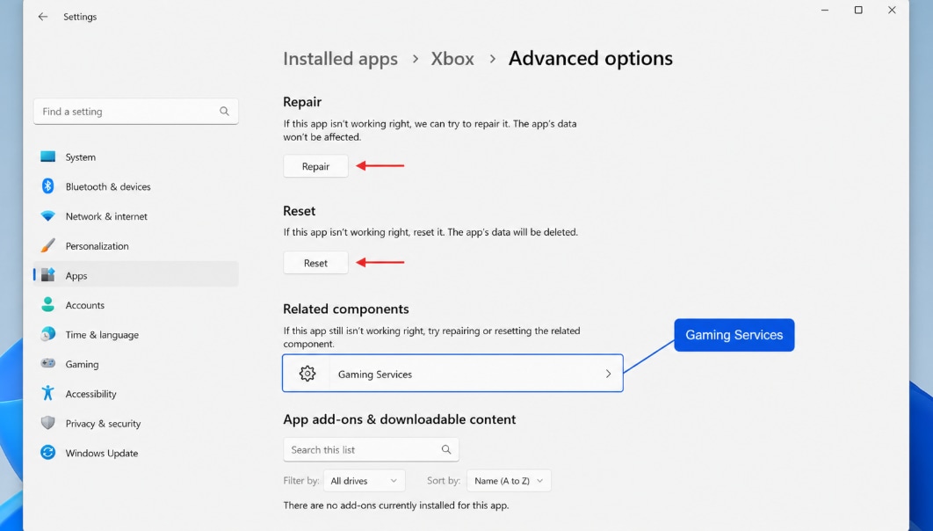Click the Reset button
Image resolution: width=933 pixels, height=531 pixels.
pos(315,263)
